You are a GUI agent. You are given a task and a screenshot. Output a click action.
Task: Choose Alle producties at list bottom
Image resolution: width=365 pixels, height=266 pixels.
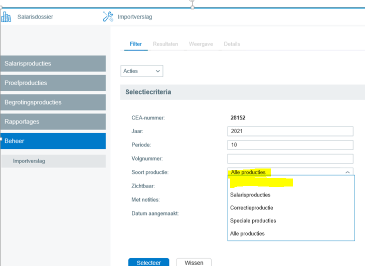tap(291, 233)
